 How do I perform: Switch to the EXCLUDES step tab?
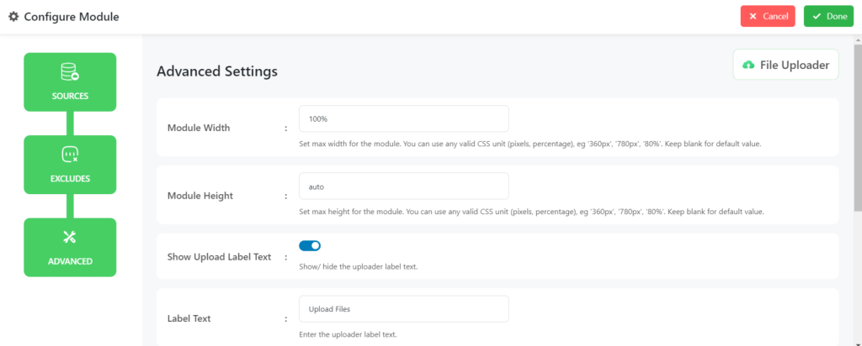click(x=70, y=165)
